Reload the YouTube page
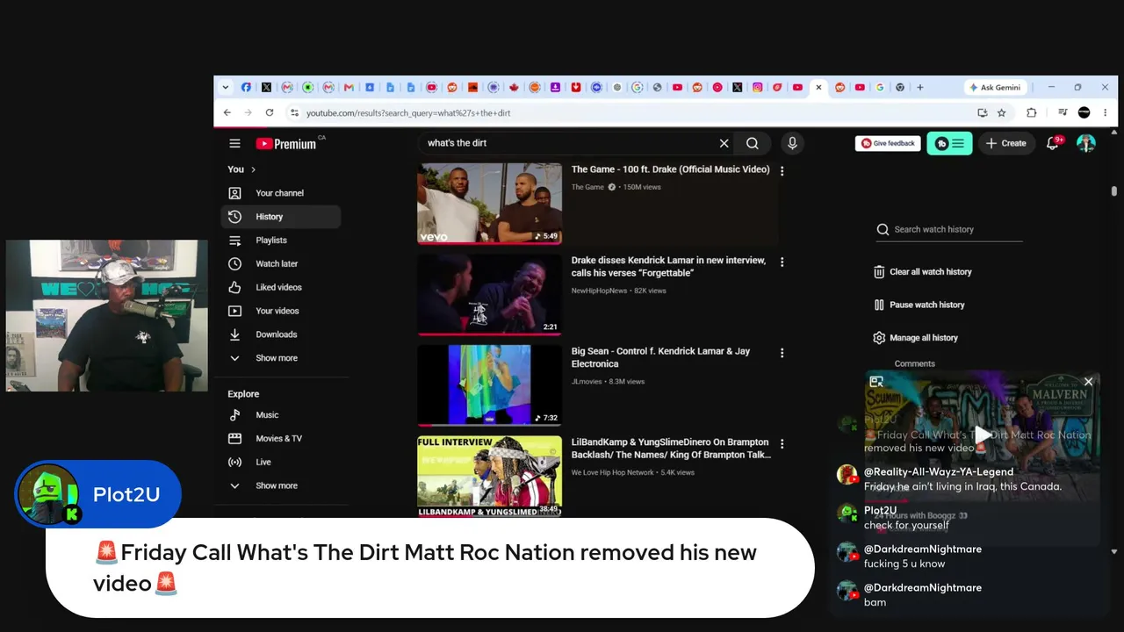The width and height of the screenshot is (1124, 632). pos(270,112)
